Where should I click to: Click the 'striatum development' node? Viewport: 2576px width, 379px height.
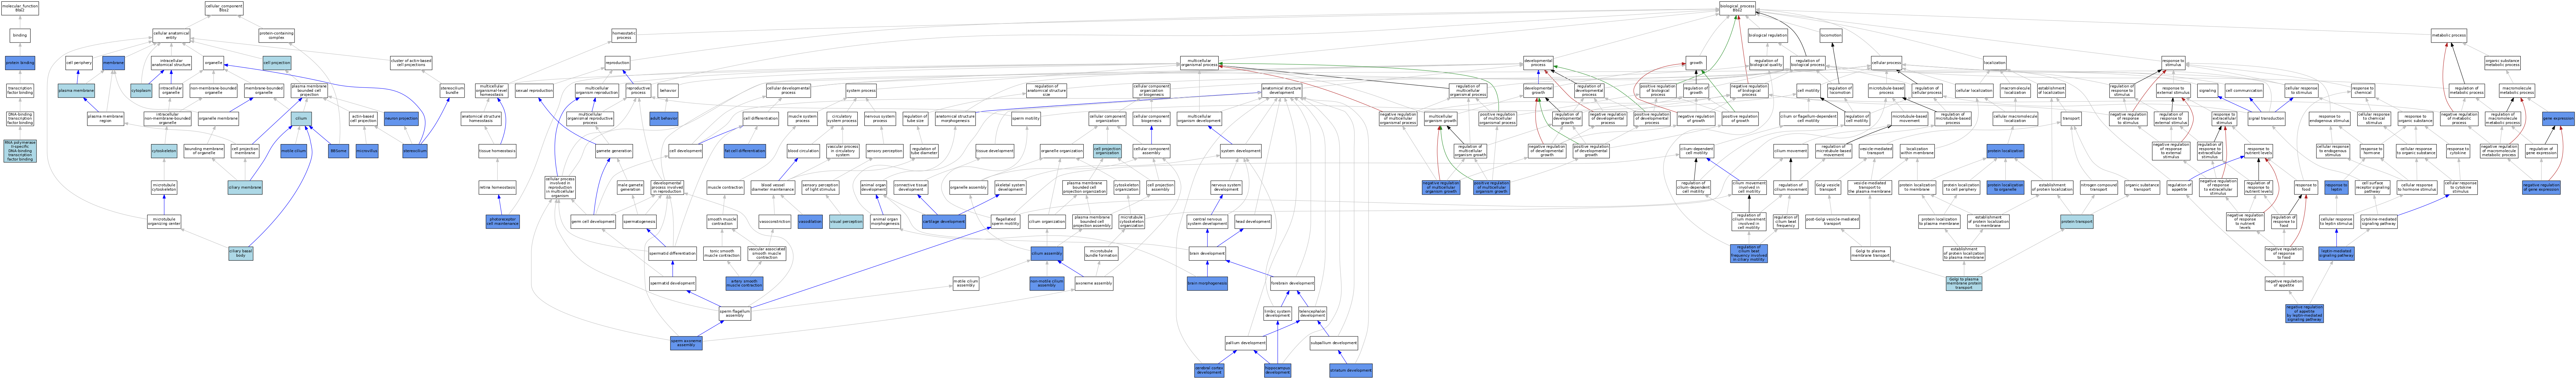1351,370
